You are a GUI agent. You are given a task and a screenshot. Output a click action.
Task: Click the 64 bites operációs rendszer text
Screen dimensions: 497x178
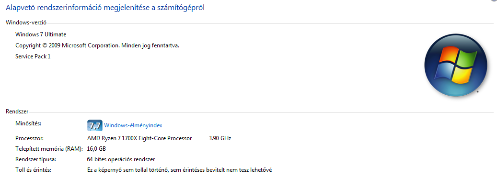(121, 159)
